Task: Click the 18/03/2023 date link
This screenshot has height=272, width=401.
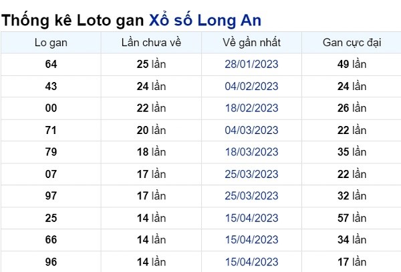Action: coord(251,152)
